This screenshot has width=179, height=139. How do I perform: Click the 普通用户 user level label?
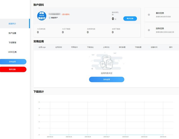(x=54, y=18)
